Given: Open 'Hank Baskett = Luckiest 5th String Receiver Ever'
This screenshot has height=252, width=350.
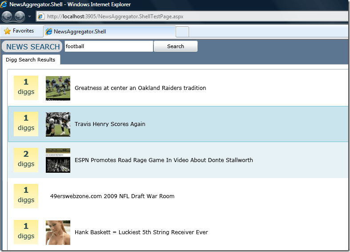Looking at the screenshot, I should tap(141, 232).
